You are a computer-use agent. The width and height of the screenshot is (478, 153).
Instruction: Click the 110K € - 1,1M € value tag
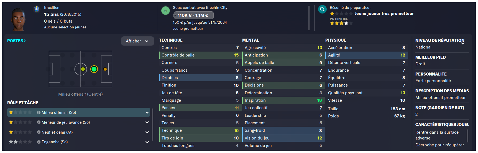193,15
